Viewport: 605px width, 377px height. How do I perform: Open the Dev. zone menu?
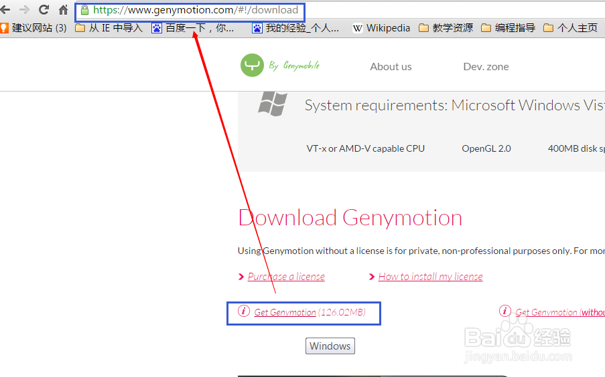pos(486,67)
